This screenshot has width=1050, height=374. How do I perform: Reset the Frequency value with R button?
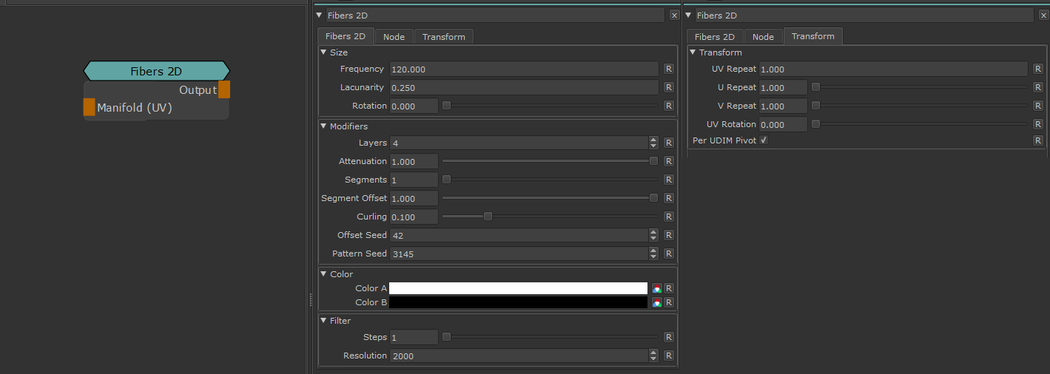pyautogui.click(x=668, y=69)
